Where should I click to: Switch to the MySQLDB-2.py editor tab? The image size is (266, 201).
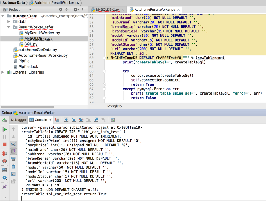[x=108, y=10]
